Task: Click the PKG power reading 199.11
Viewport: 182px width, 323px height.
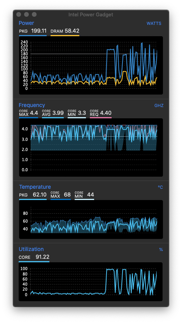Action: [39, 31]
